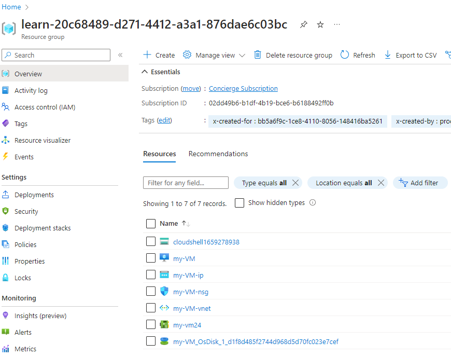Refresh the resource list
Viewport: 451px width, 356px height.
point(357,55)
